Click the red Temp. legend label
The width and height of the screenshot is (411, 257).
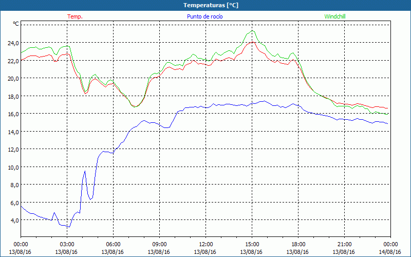coord(75,16)
